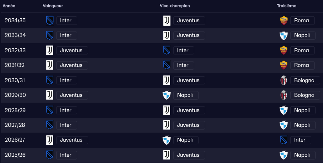Image resolution: width=323 pixels, height=163 pixels.
Task: Open Inter winner link for 2030/31
Action: (66, 81)
